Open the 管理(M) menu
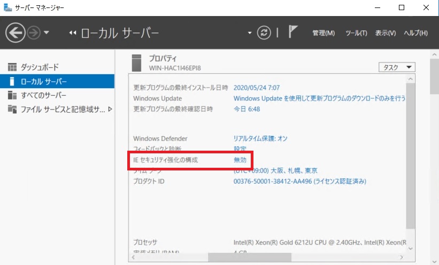This screenshot has height=265, width=439. [x=324, y=33]
